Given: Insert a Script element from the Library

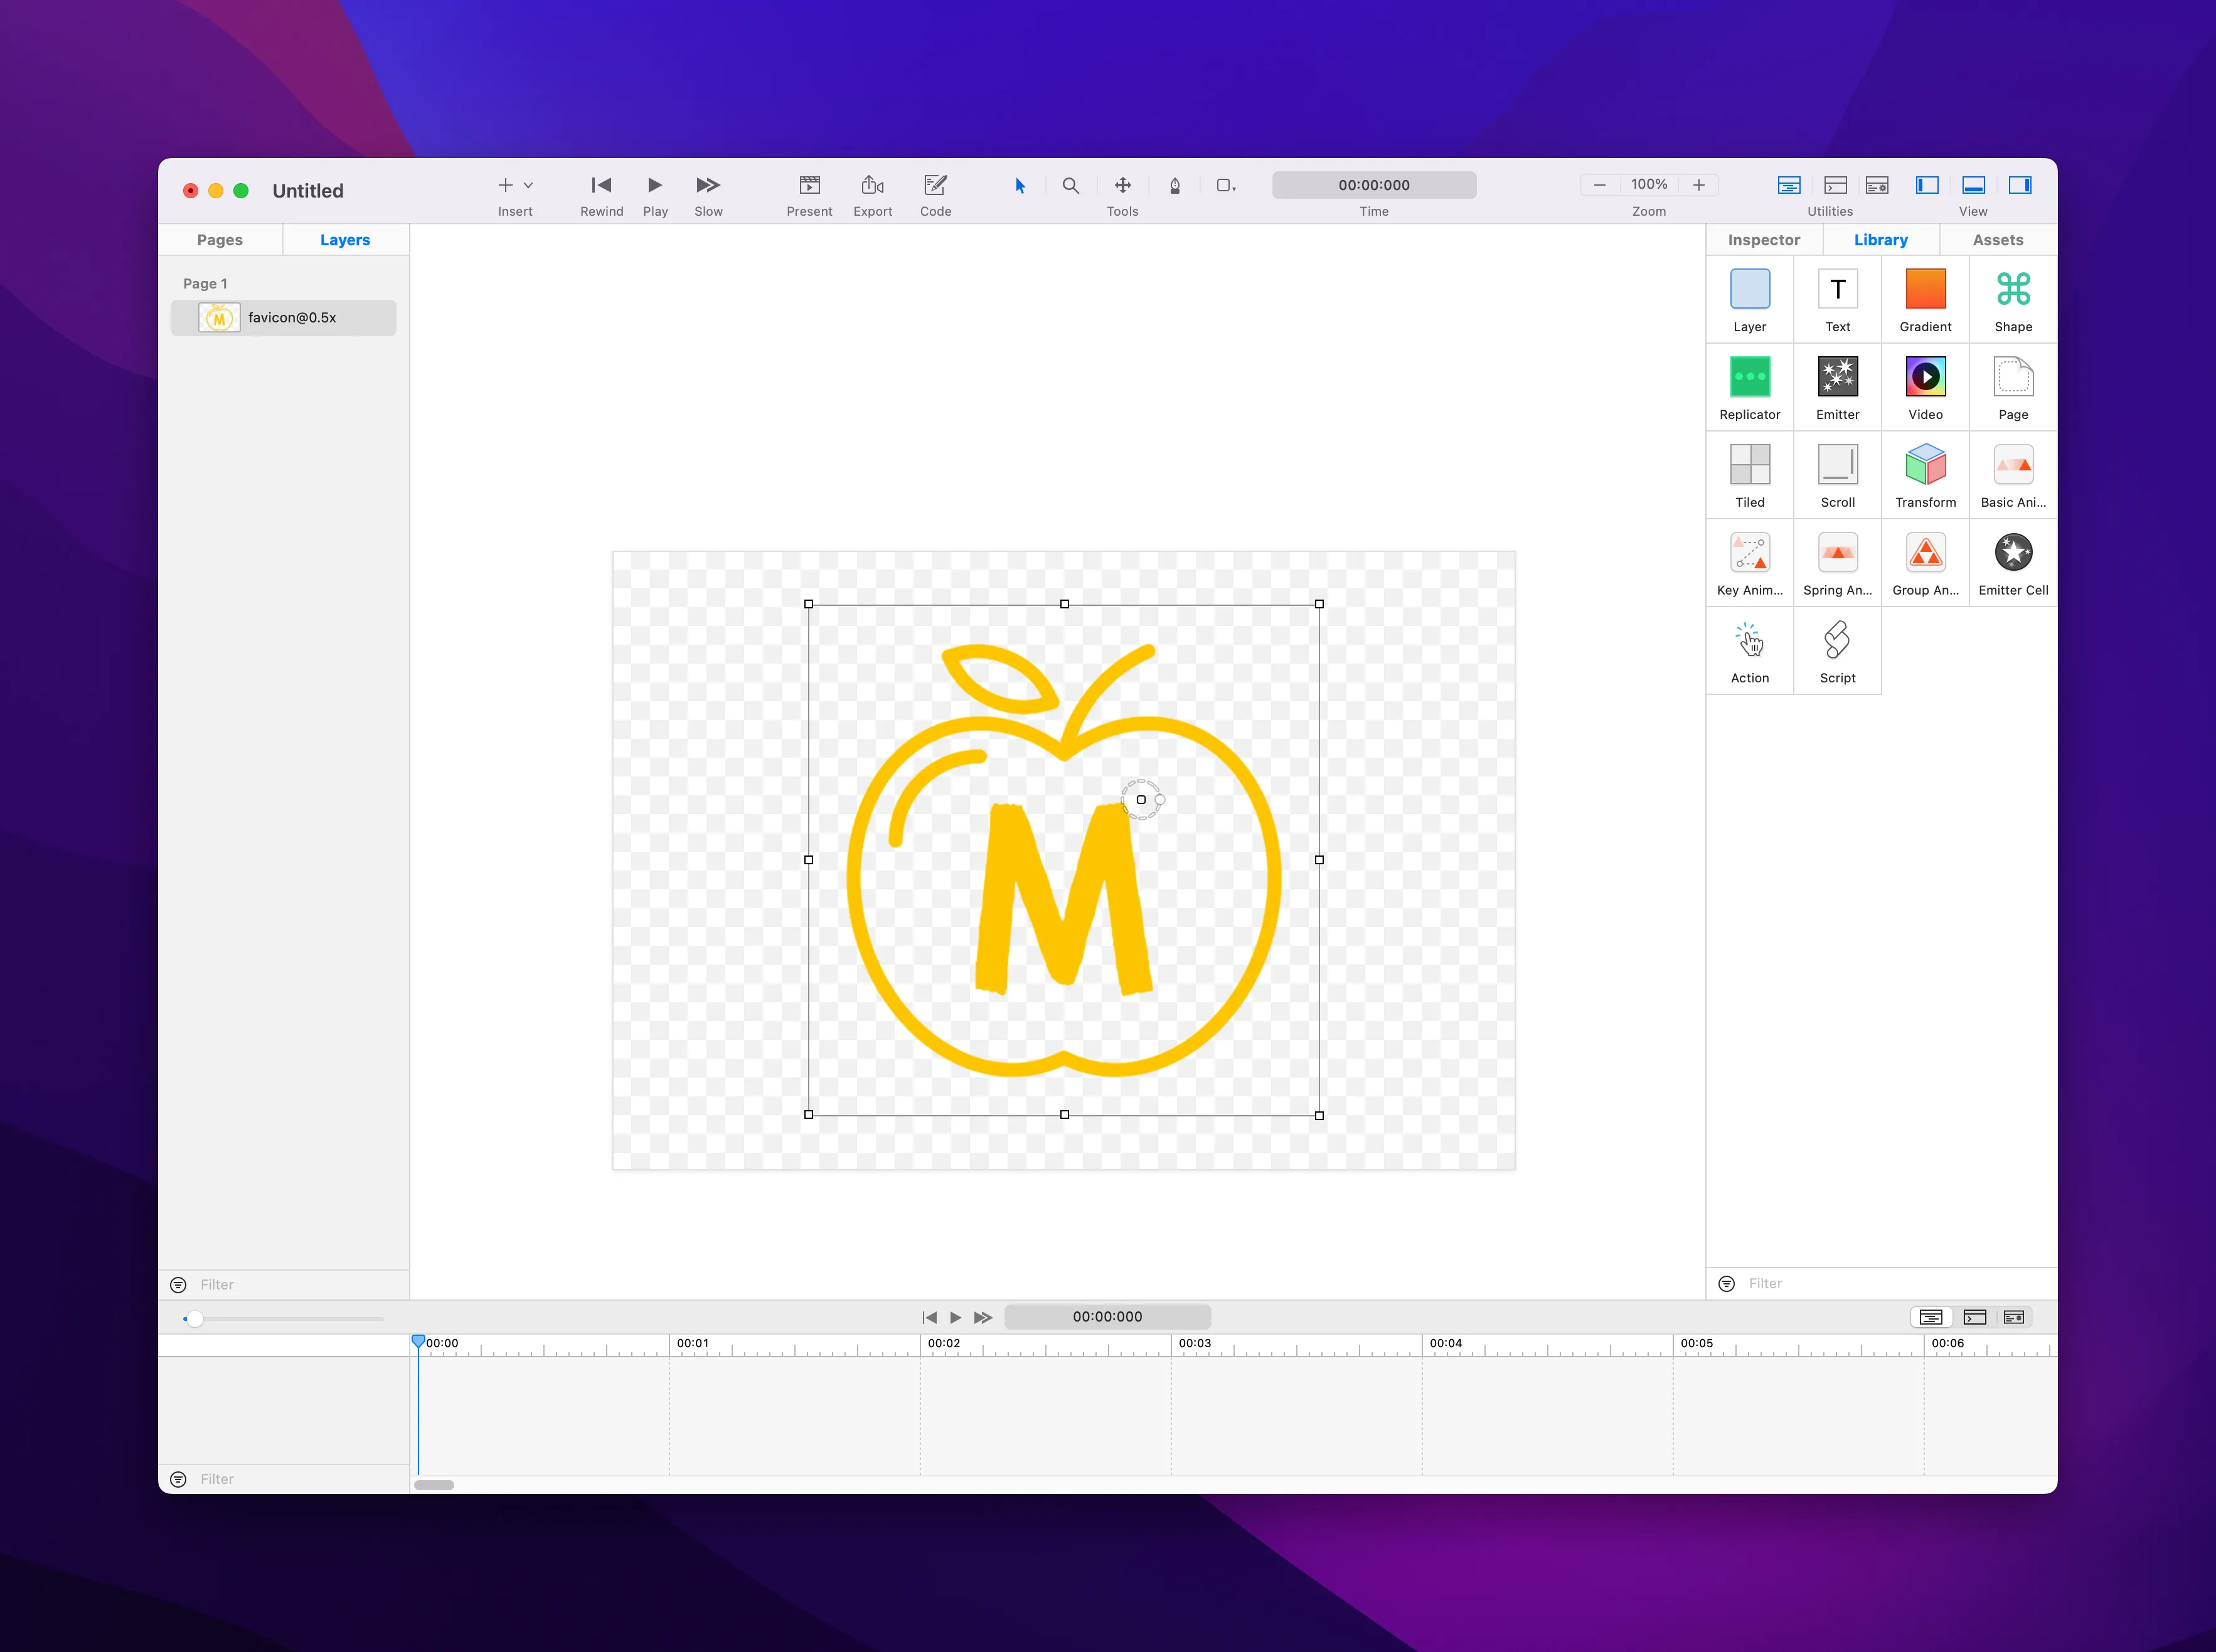Looking at the screenshot, I should point(1838,650).
